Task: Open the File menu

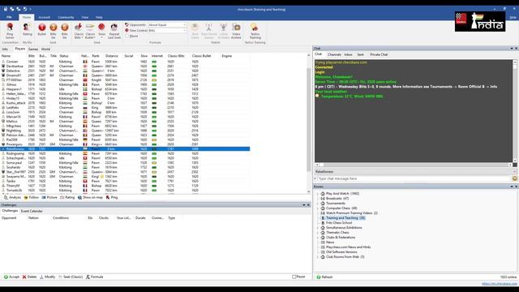Action: pyautogui.click(x=9, y=17)
